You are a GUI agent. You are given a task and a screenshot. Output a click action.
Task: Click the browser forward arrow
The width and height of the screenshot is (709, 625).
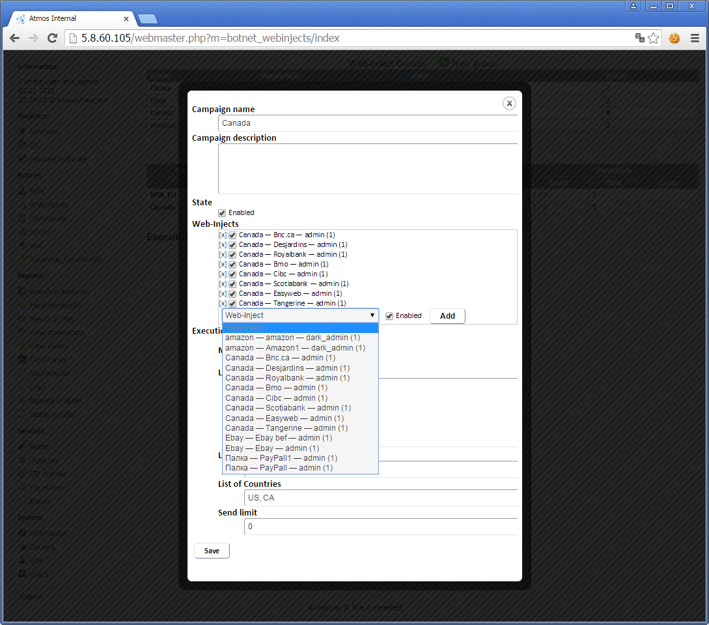pos(33,38)
